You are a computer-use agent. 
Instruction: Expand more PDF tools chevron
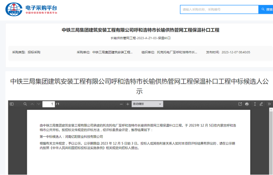click(x=269, y=104)
